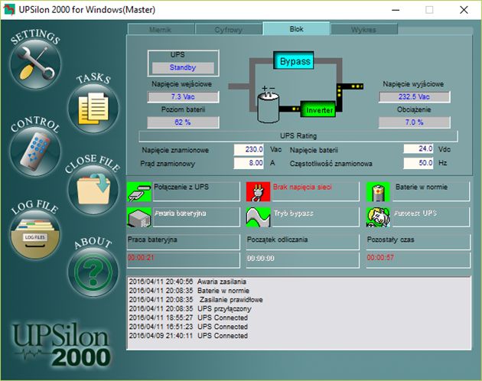
Task: Open the About question mark icon
Action: 93,272
